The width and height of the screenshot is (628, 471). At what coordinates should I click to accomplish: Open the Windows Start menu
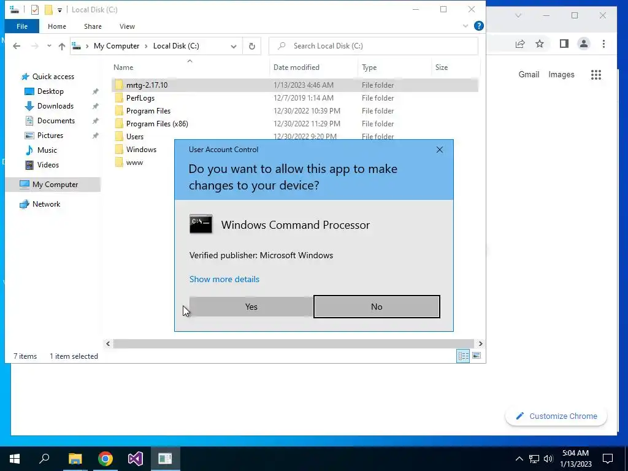coord(15,459)
